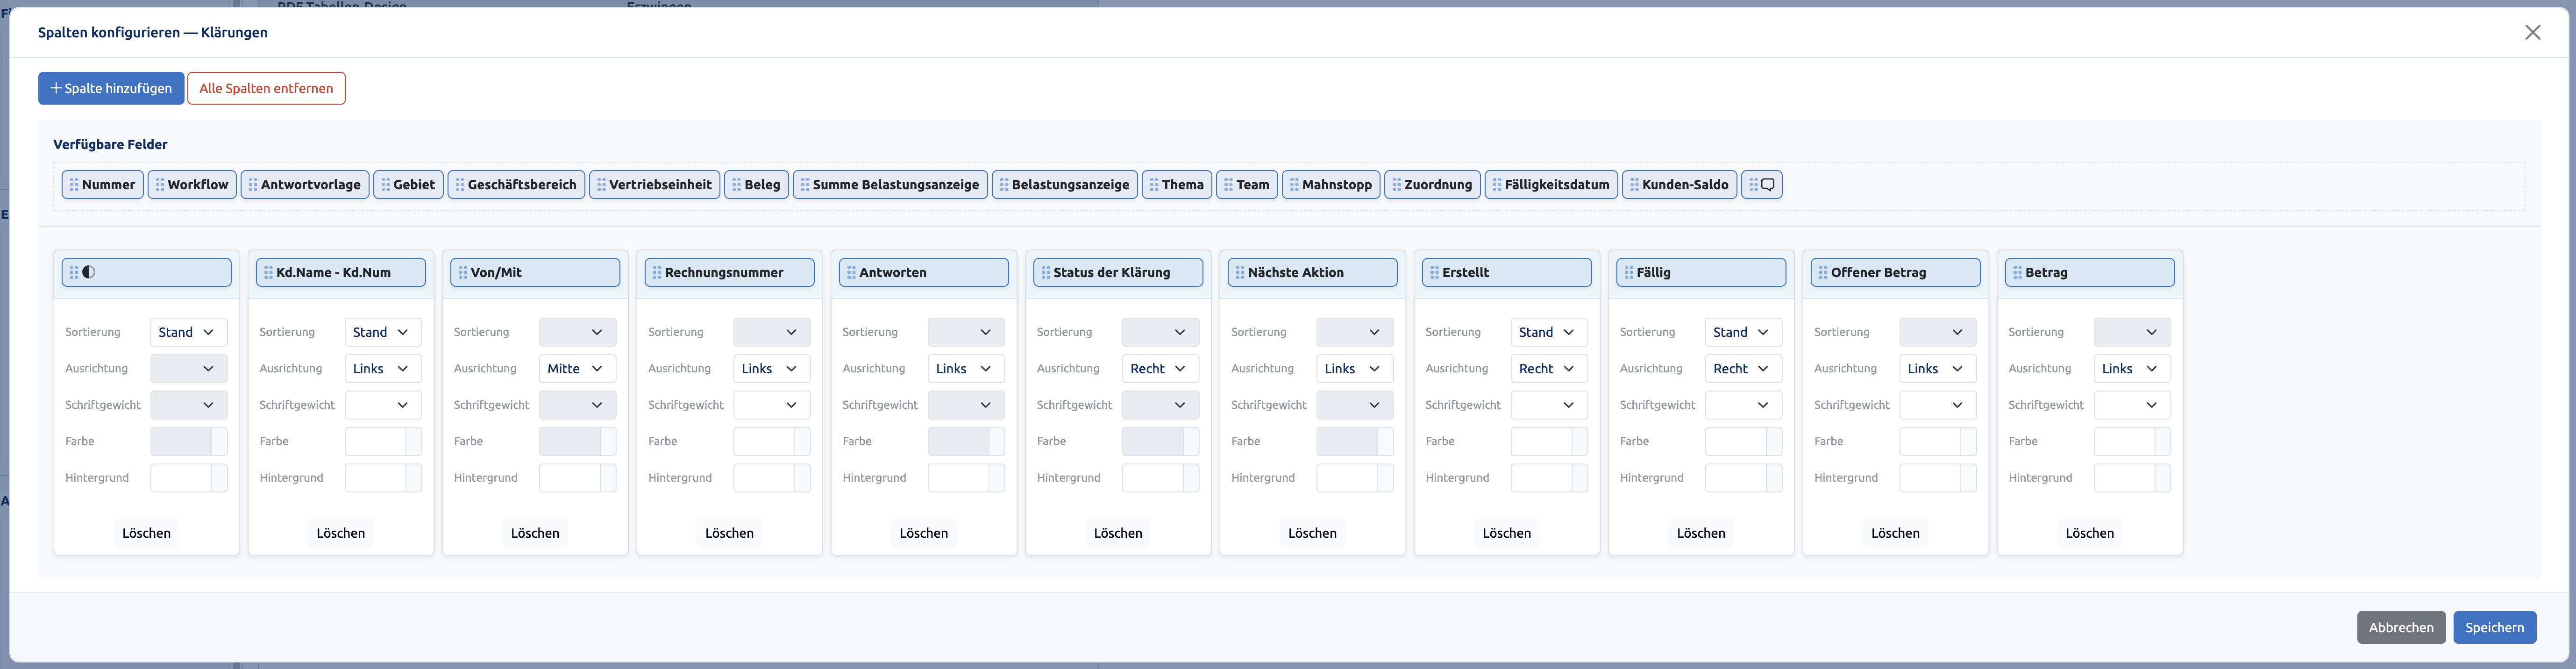The width and height of the screenshot is (2576, 669).
Task: Open Farbe color picker in Fällig column
Action: [1743, 441]
